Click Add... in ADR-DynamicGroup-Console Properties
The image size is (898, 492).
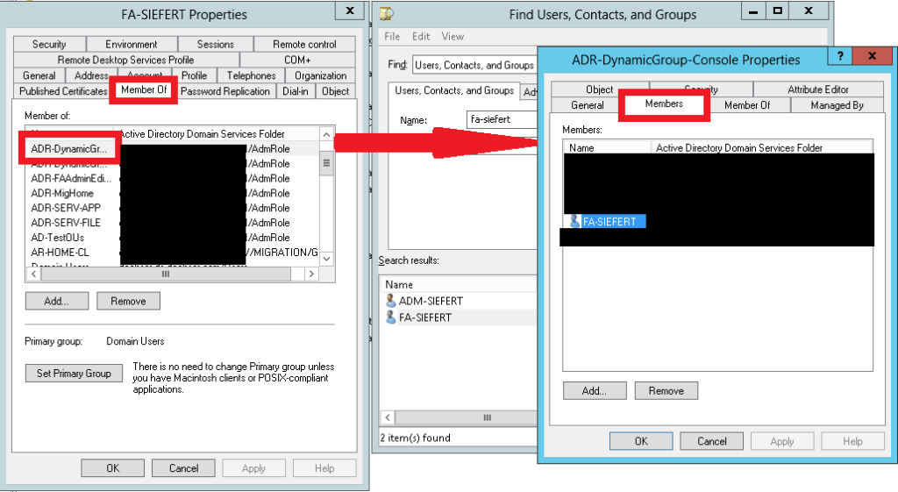pyautogui.click(x=595, y=390)
